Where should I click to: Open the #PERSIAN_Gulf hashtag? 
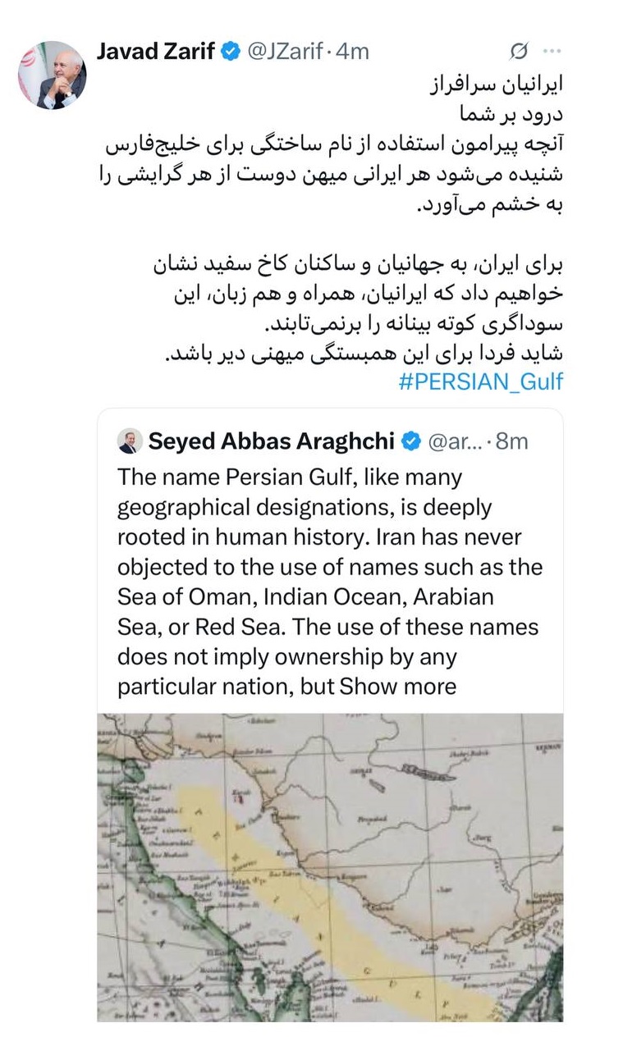pos(481,382)
